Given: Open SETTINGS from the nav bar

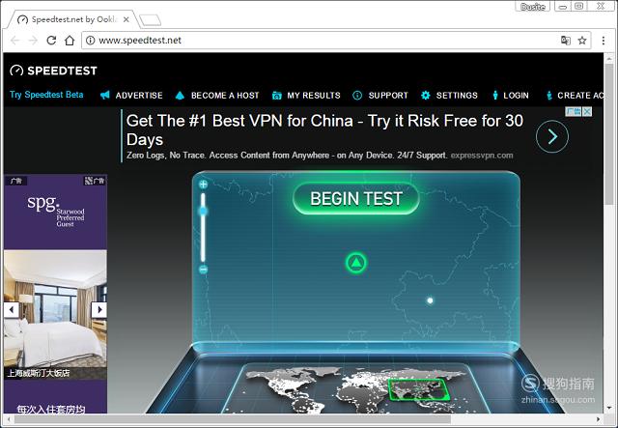Looking at the screenshot, I should click(457, 96).
